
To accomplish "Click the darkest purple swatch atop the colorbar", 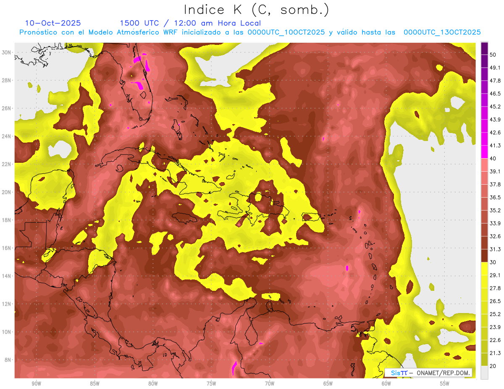I will (484, 48).
